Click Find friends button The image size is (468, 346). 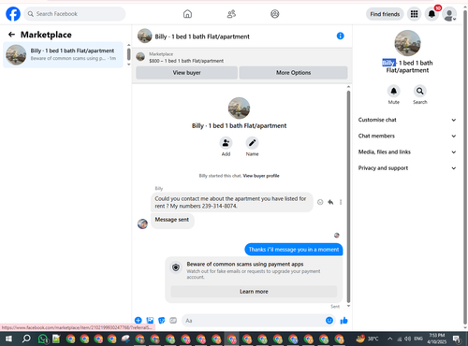click(385, 14)
